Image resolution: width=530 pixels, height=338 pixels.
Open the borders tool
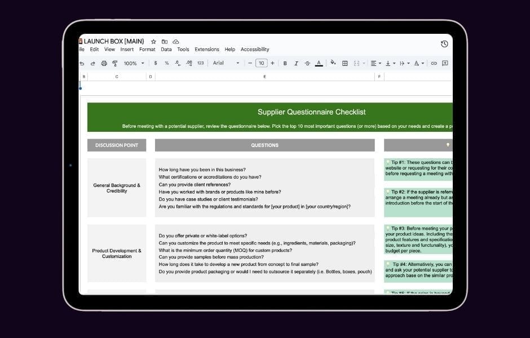344,63
